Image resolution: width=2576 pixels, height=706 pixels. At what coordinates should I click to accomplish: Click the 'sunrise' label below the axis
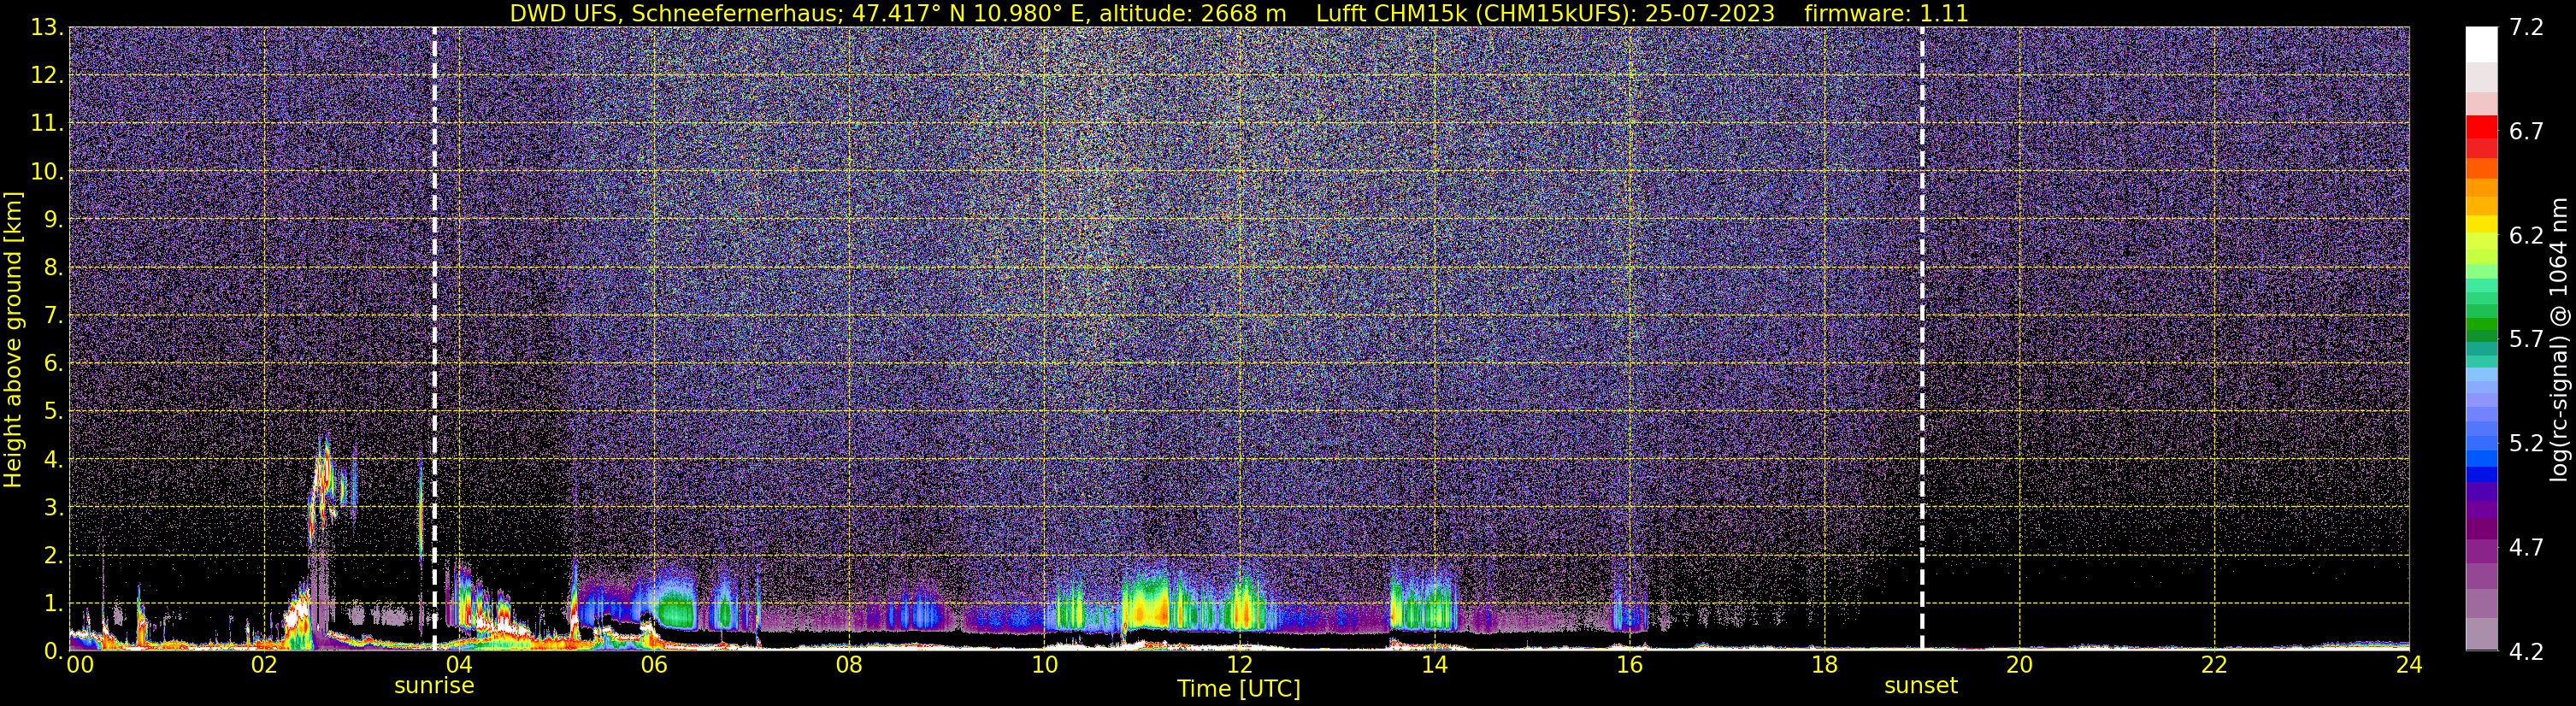point(434,686)
